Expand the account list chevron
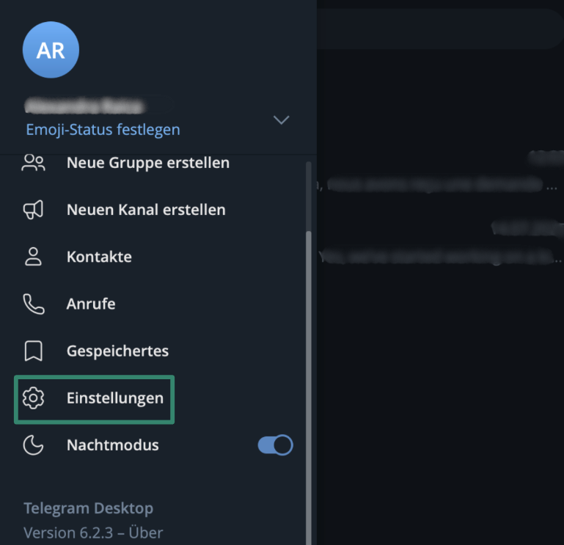This screenshot has width=564, height=545. [x=281, y=120]
